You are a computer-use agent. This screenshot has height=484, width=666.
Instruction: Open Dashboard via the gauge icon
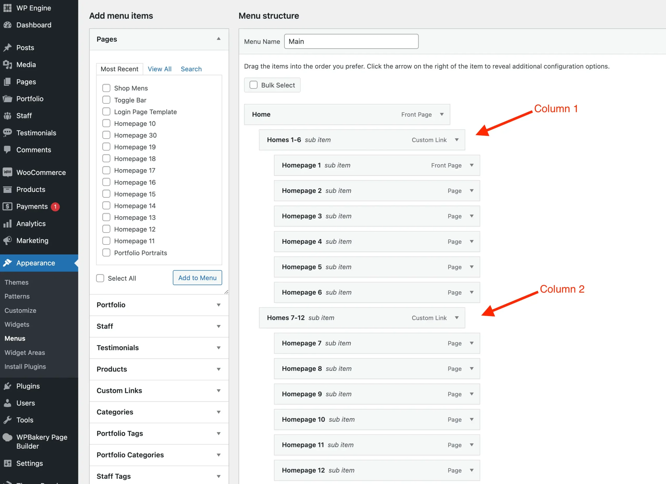point(7,25)
